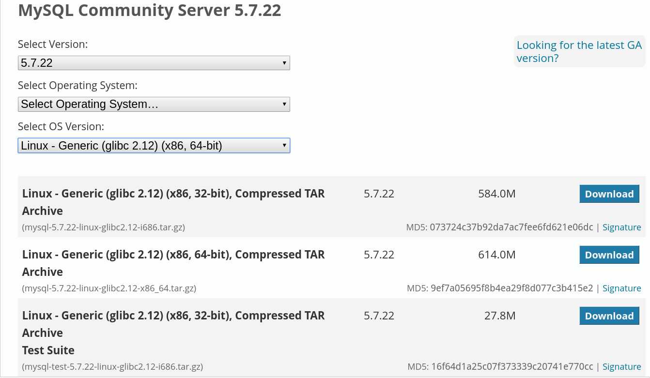
Task: Click the 32-bit 584.0M archive title
Action: pos(173,202)
